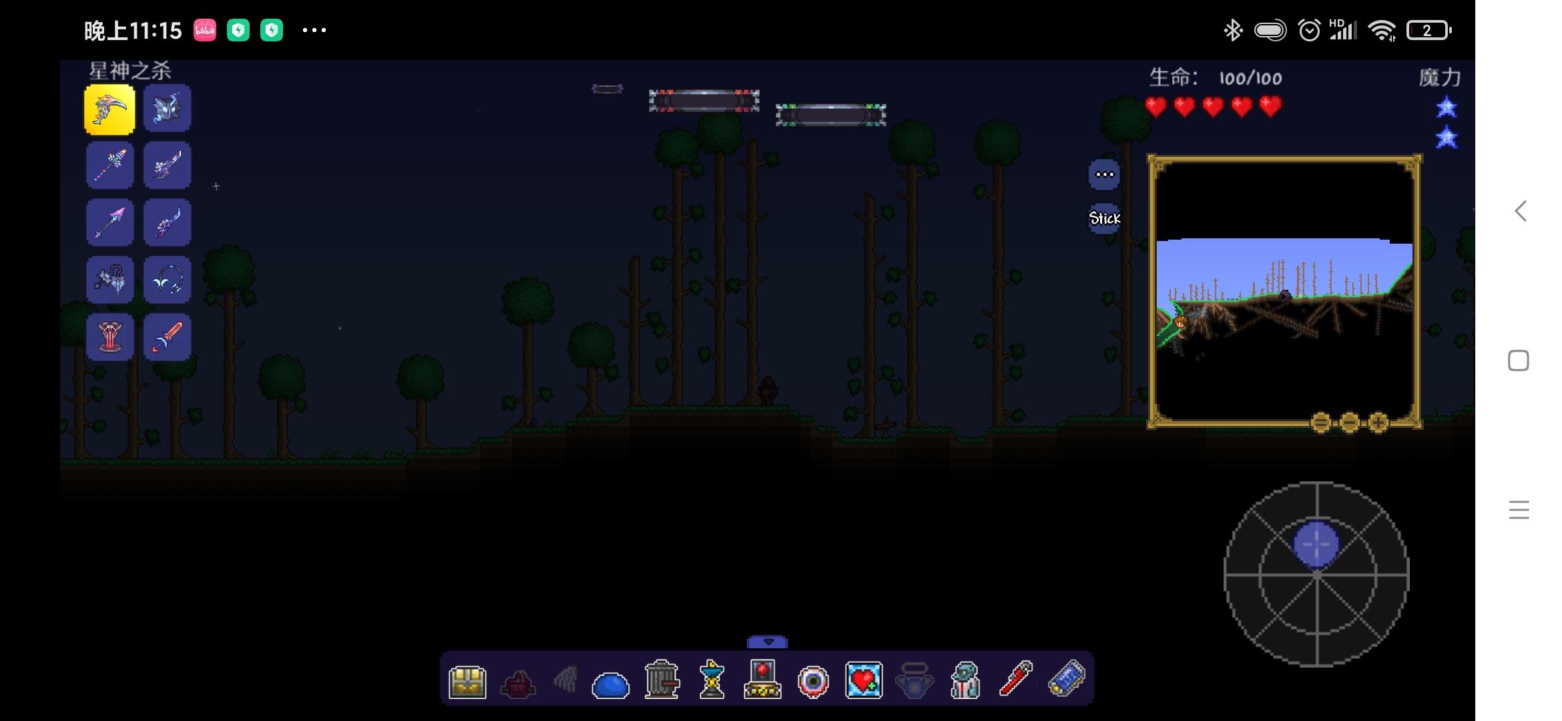Tap the blue slime icon

[610, 685]
